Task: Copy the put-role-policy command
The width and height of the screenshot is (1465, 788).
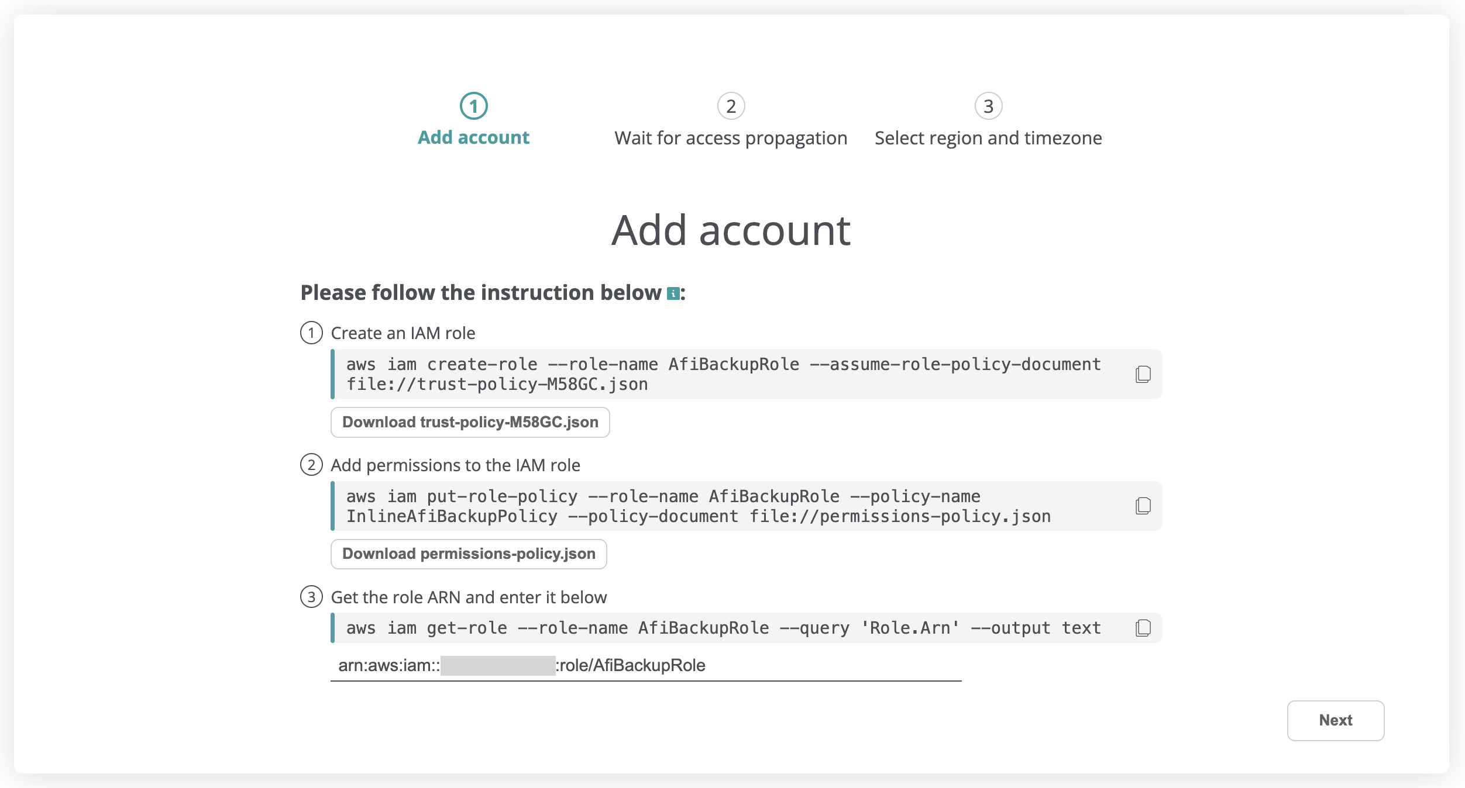Action: [1143, 506]
